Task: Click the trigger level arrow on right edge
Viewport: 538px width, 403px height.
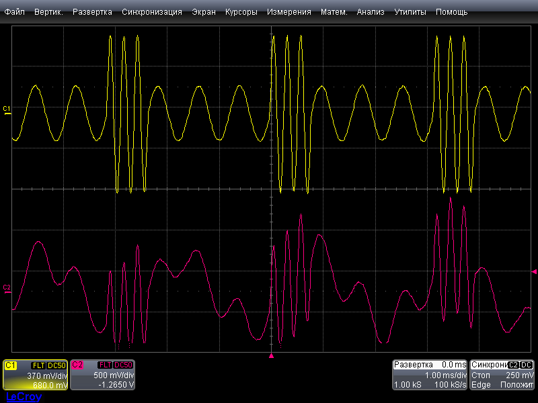Action: (533, 272)
